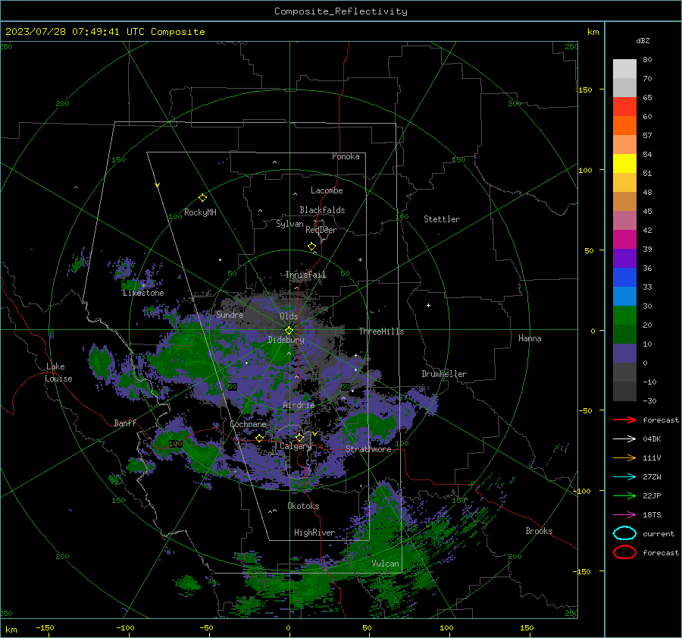The image size is (682, 638).
Task: Click the Sundre label
Action: [230, 314]
